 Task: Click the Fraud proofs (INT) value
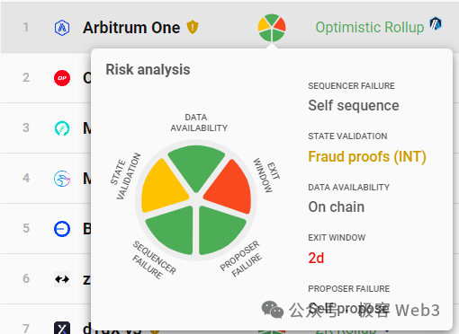click(367, 157)
